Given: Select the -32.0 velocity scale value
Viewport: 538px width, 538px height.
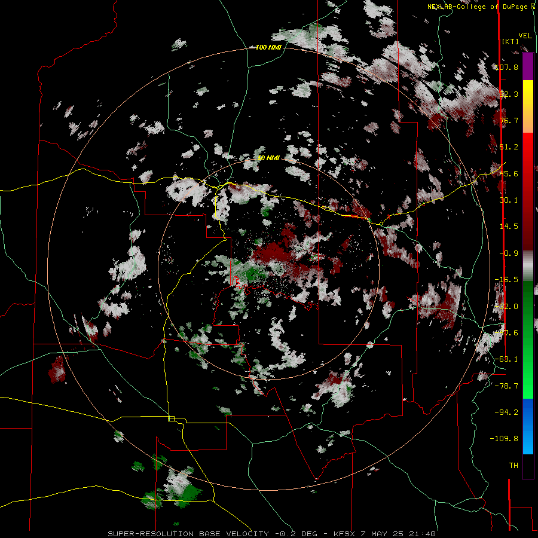Looking at the screenshot, I should pyautogui.click(x=507, y=307).
